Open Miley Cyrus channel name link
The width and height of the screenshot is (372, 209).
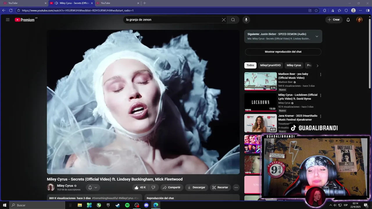(x=65, y=186)
